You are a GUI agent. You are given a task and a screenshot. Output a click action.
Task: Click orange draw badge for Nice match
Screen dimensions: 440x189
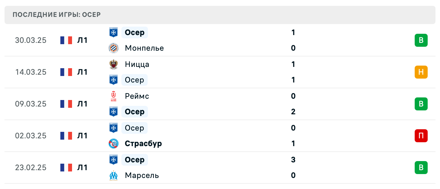click(x=421, y=72)
